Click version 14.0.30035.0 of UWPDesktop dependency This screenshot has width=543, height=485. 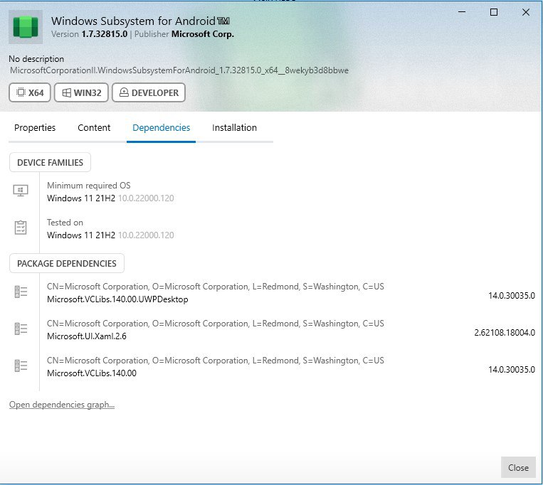pos(512,295)
